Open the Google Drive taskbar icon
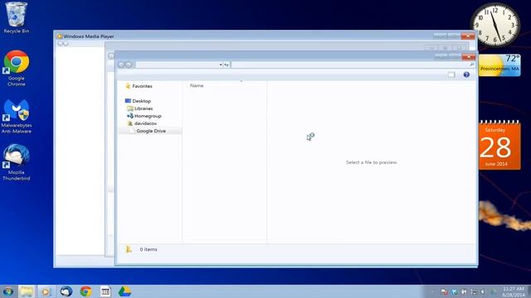 124,291
